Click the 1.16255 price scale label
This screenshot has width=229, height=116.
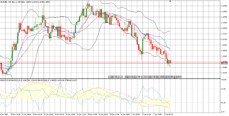coord(224,73)
